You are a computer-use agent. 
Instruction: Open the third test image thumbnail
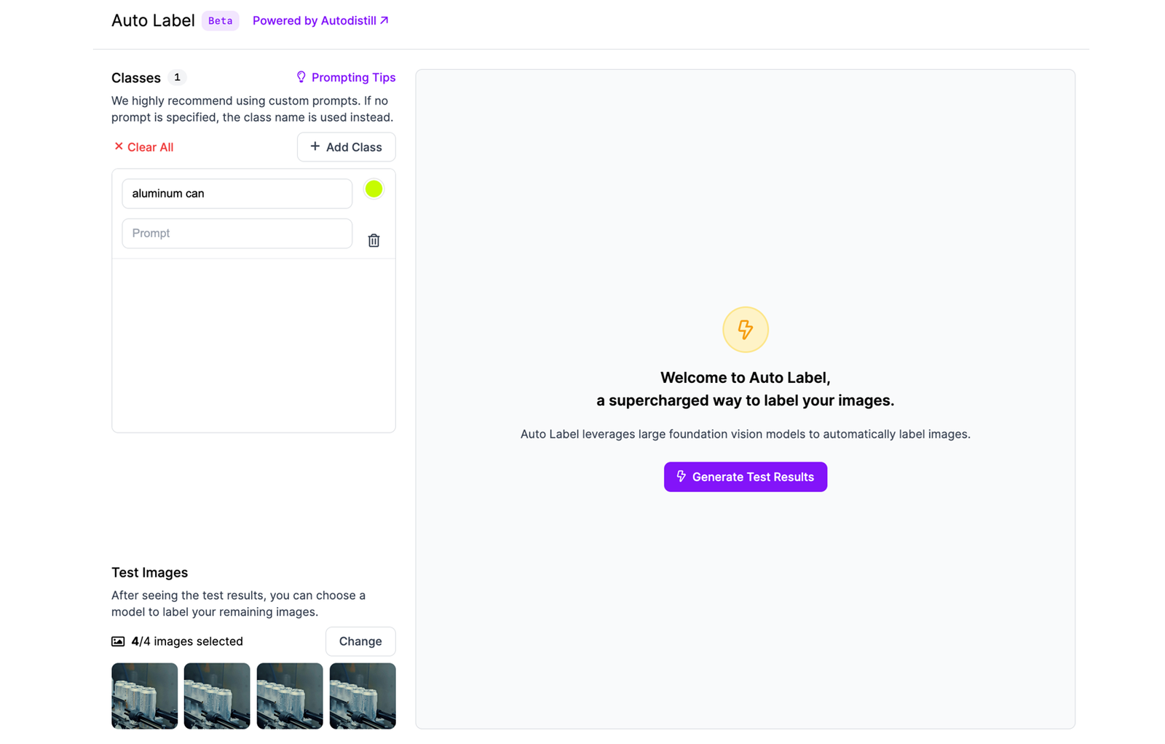(290, 696)
